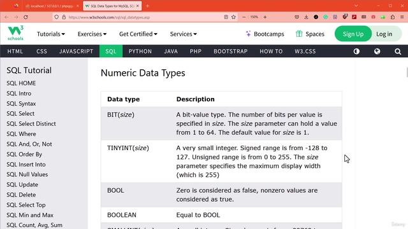Open SQL Order By in the sidebar
The height and width of the screenshot is (229, 408).
[24, 154]
